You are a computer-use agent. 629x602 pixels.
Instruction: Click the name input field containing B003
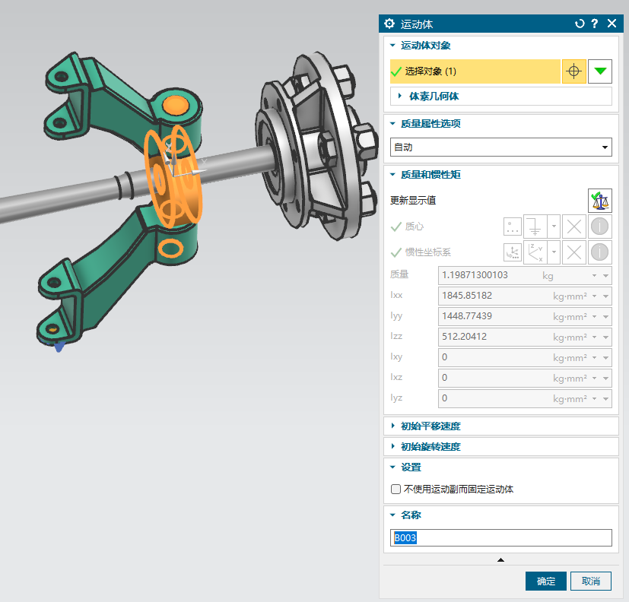coord(500,538)
